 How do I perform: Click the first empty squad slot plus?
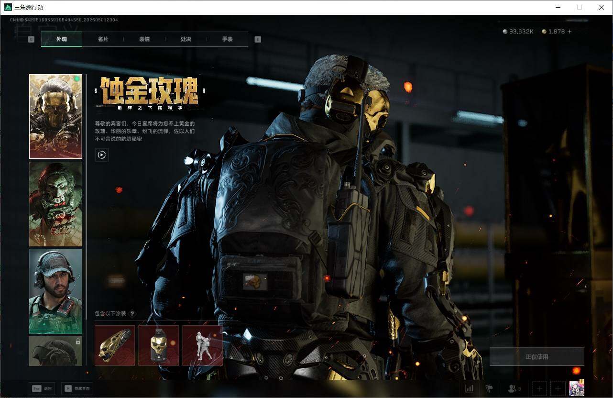(x=540, y=388)
